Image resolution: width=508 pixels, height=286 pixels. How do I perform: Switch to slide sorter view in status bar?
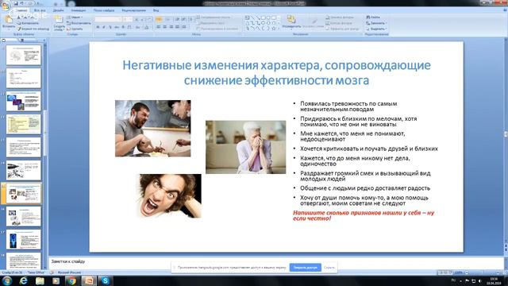pos(445,272)
